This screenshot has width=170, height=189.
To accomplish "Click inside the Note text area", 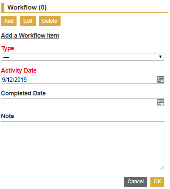I will click(82, 146).
